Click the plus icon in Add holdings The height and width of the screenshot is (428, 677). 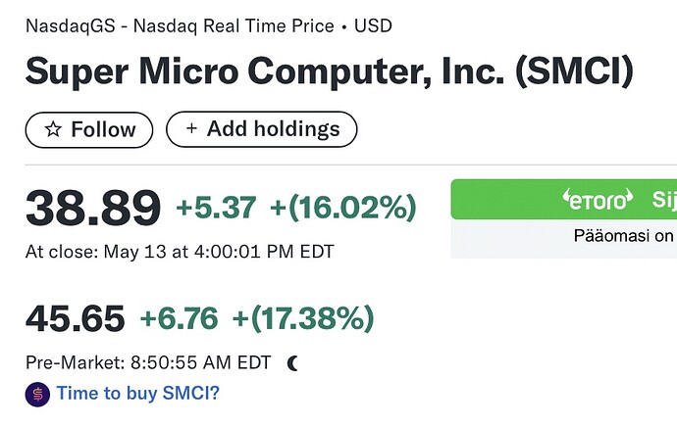[x=191, y=128]
